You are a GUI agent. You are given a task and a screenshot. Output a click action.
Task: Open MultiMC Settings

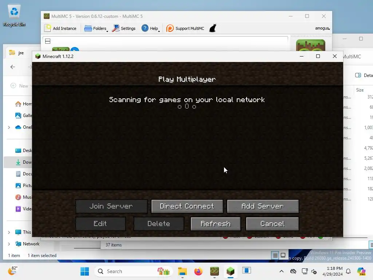[124, 28]
